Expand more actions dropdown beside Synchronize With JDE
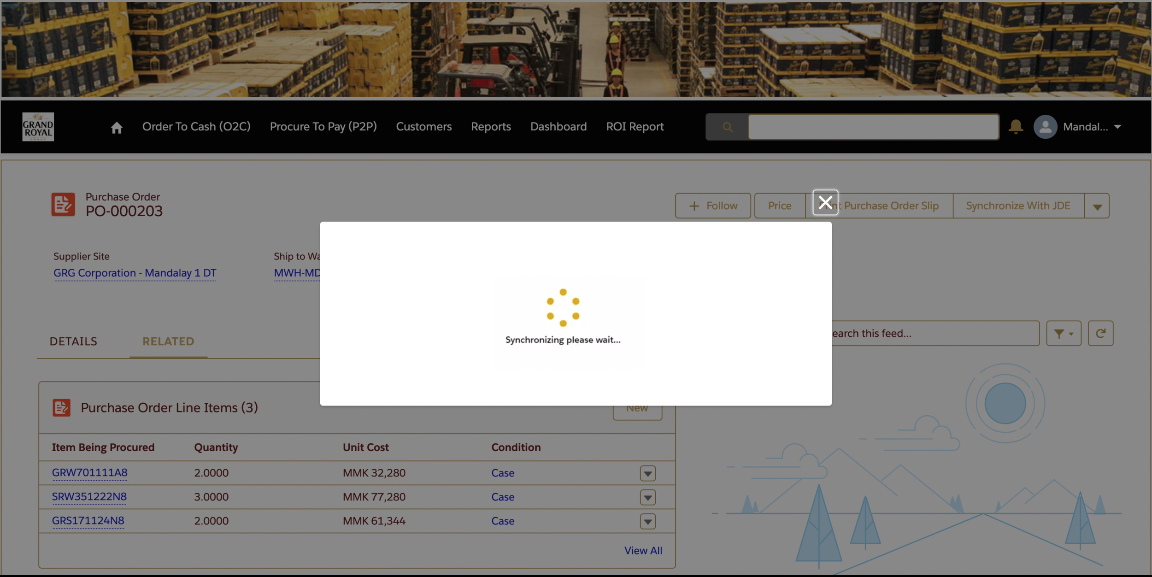1152x577 pixels. [x=1097, y=206]
